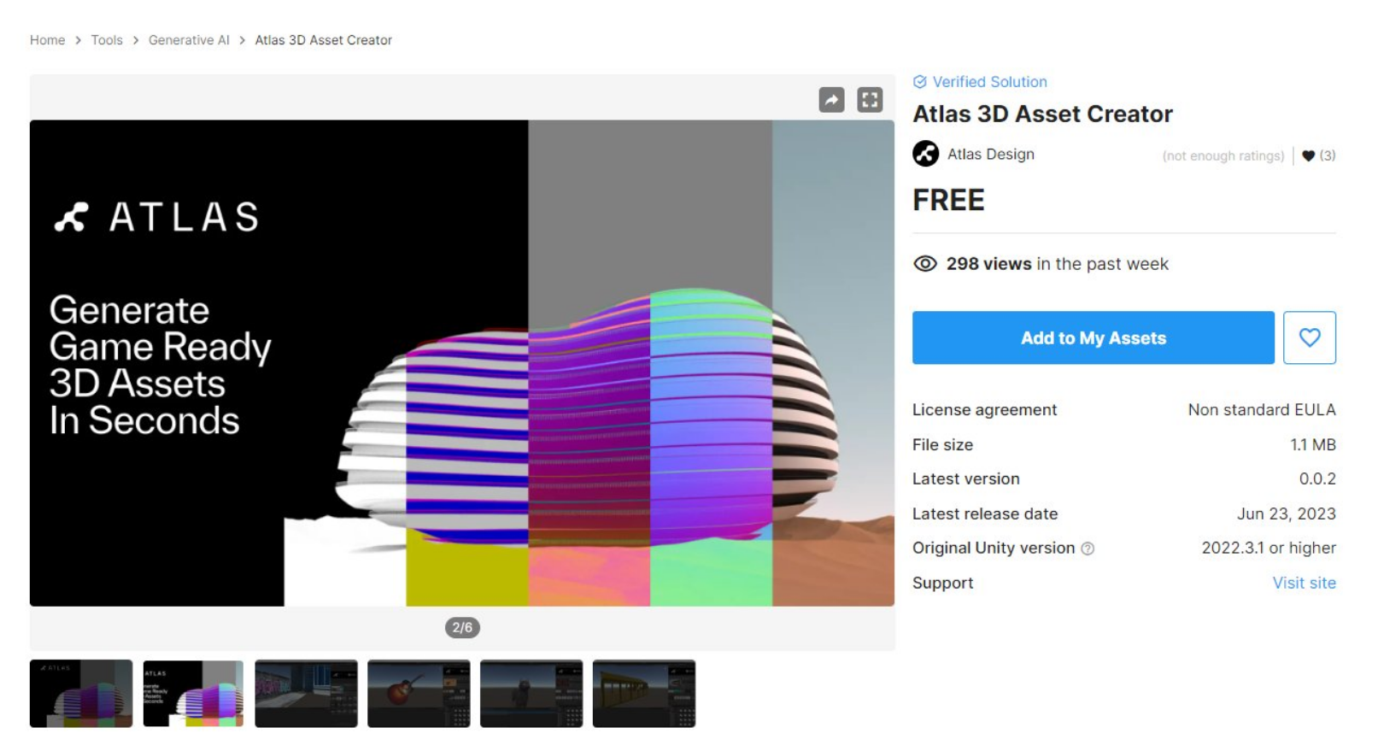Click the Atlas 3D Asset Creator title
1378x751 pixels.
[x=1042, y=114]
